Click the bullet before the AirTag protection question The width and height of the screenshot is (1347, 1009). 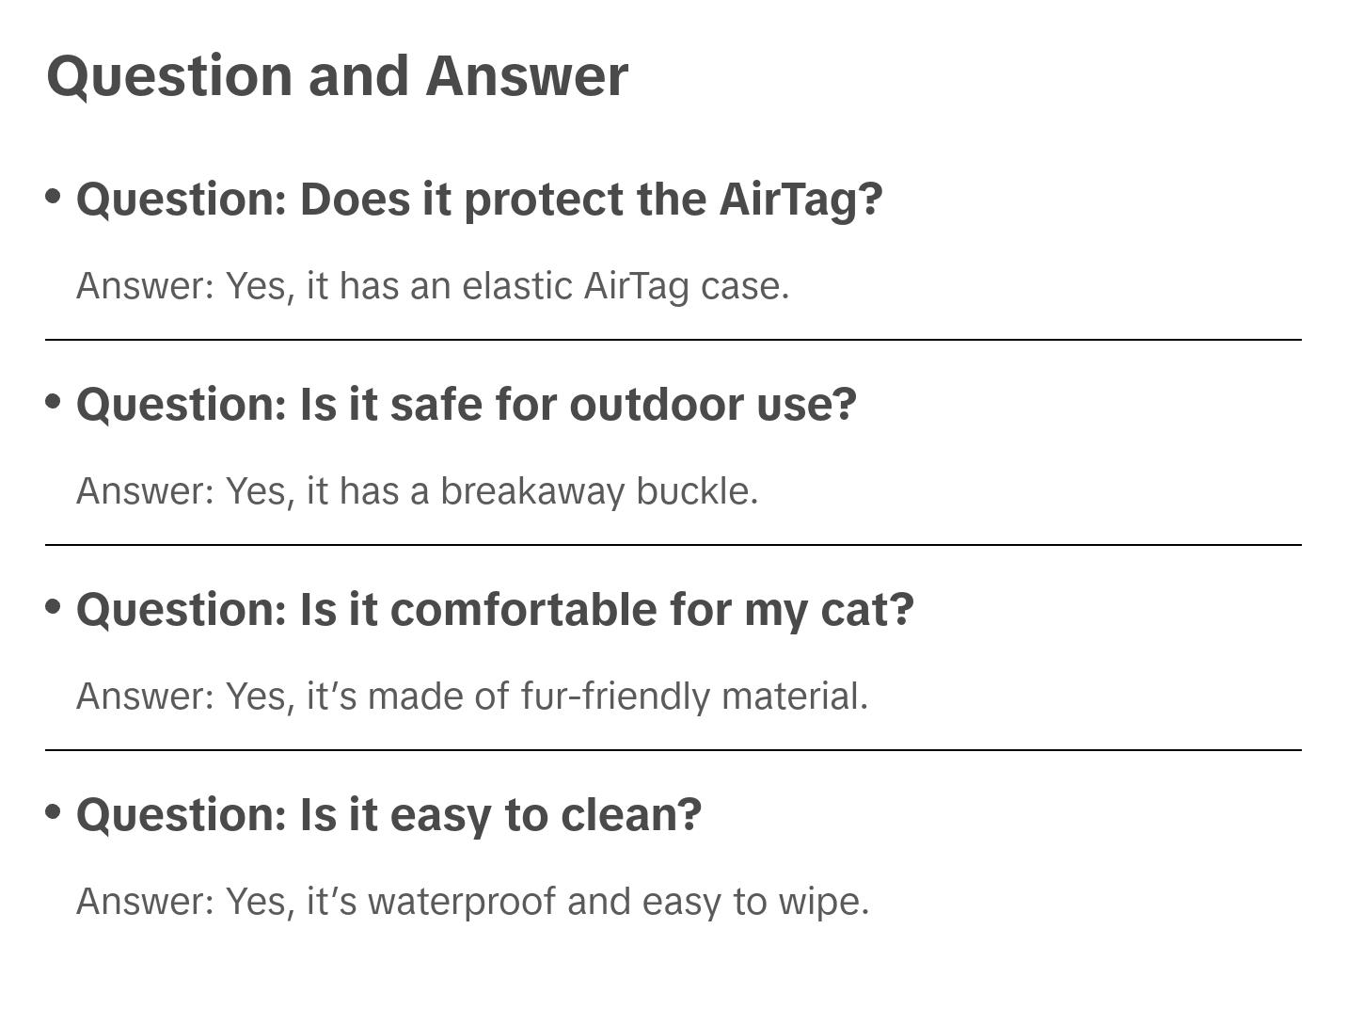tap(54, 197)
